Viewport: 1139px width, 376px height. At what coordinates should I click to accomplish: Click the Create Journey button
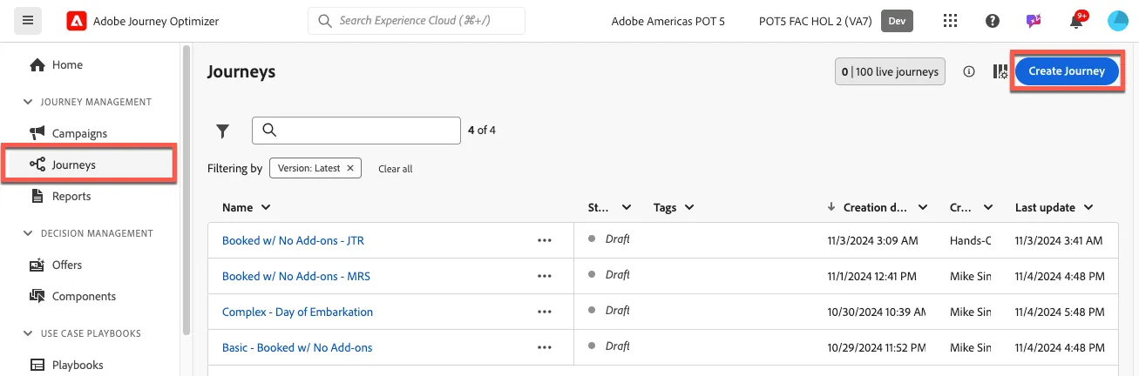[1067, 71]
